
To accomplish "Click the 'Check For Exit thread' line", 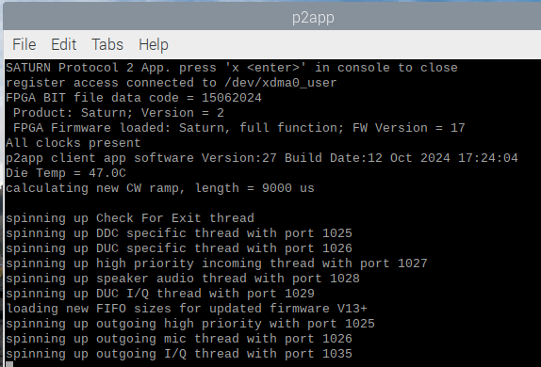I will (130, 218).
